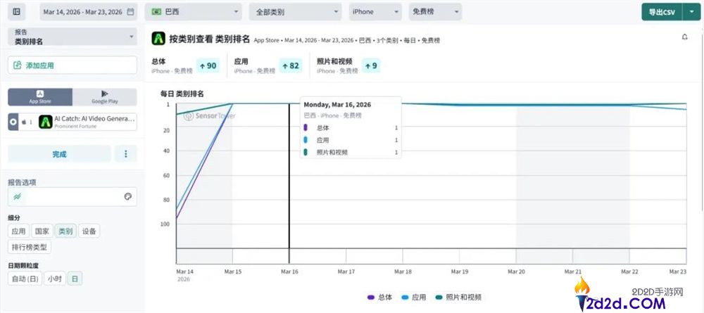The image size is (704, 313).
Task: Switch to Google Play tab
Action: (105, 97)
